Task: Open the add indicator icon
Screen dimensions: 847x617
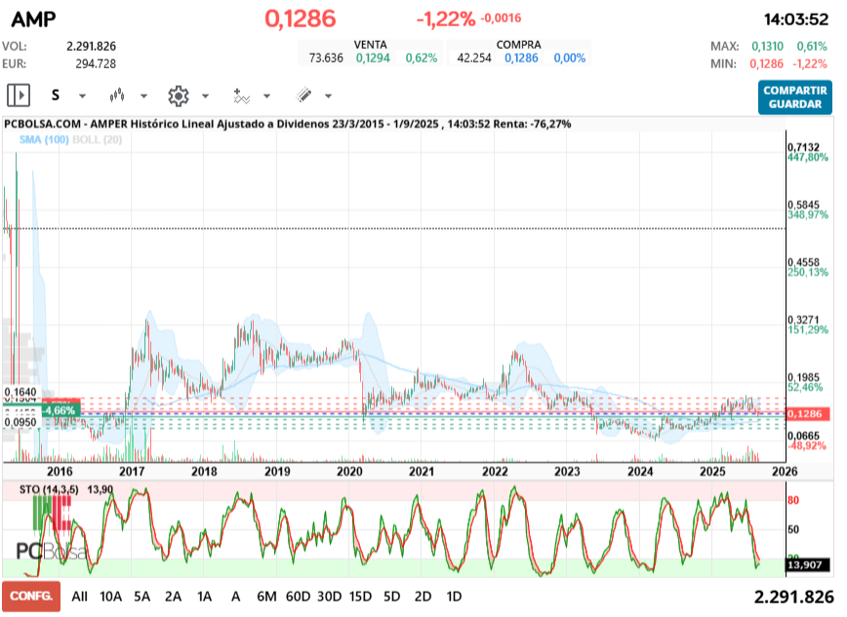Action: (x=241, y=96)
